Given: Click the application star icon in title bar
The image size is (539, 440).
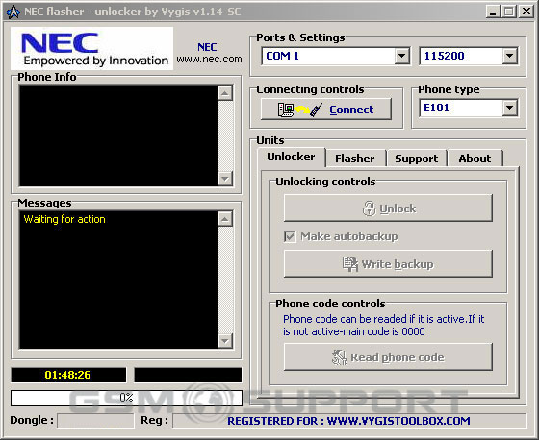Looking at the screenshot, I should [x=13, y=12].
